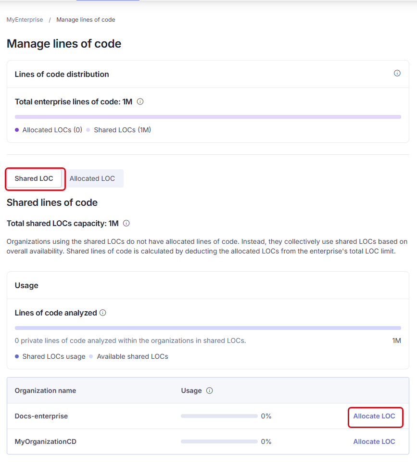Switch to the Allocated LOC tab
This screenshot has height=467, width=417.
[x=92, y=178]
